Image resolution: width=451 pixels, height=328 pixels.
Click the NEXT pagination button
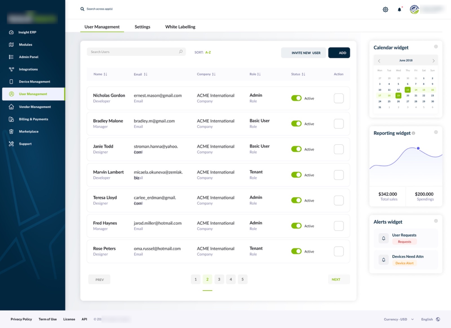[x=339, y=279]
